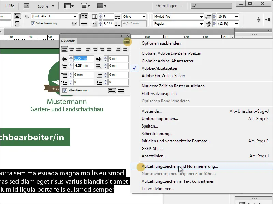Open the (12 Pt) leading dropdown
273x204 pixels.
click(236, 24)
